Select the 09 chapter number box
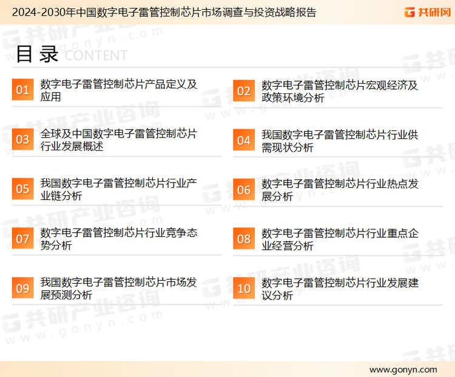Screen dimensions: 455x377 coord(22,289)
